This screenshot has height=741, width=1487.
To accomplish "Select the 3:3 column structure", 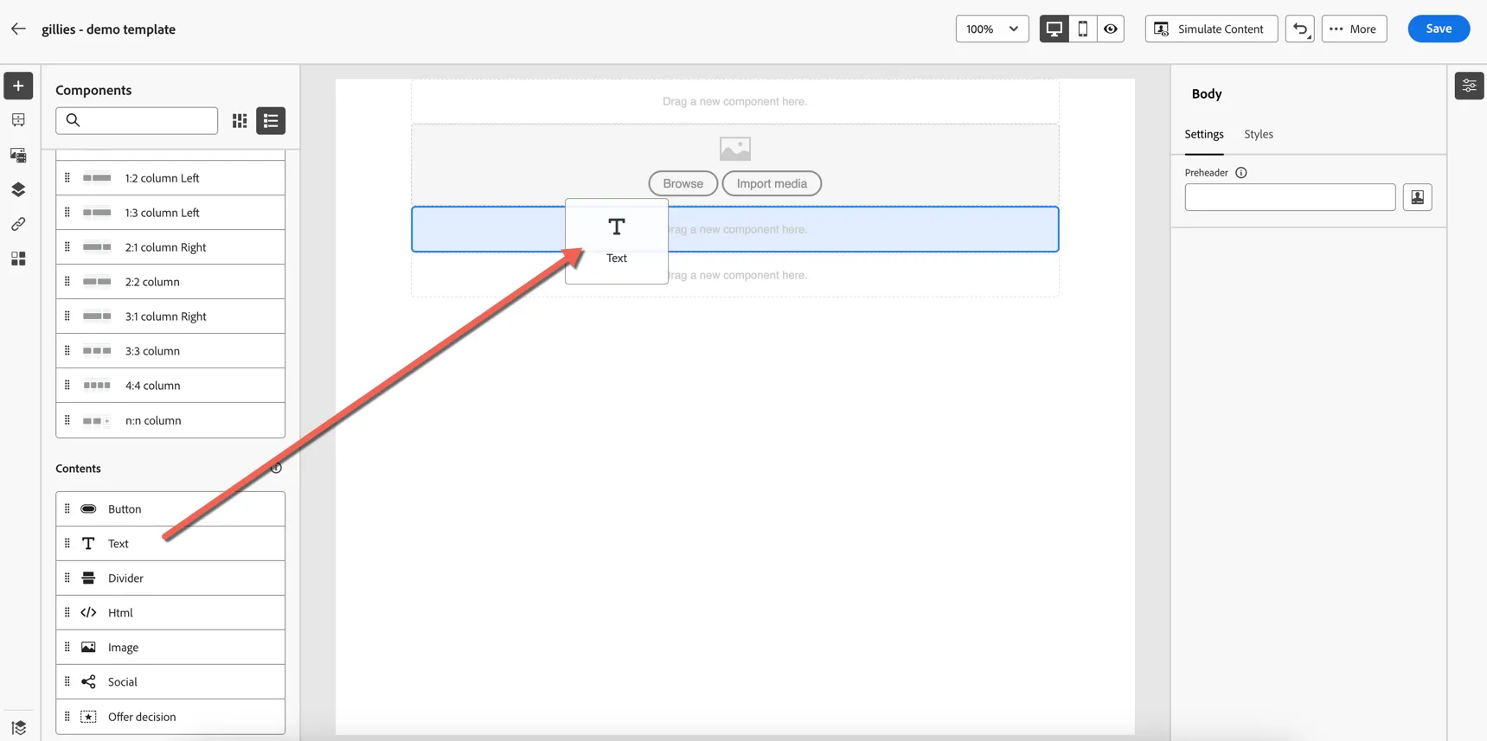I will (170, 351).
